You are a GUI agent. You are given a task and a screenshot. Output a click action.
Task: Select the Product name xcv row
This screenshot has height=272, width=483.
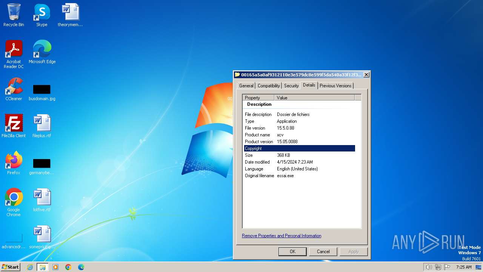point(300,135)
